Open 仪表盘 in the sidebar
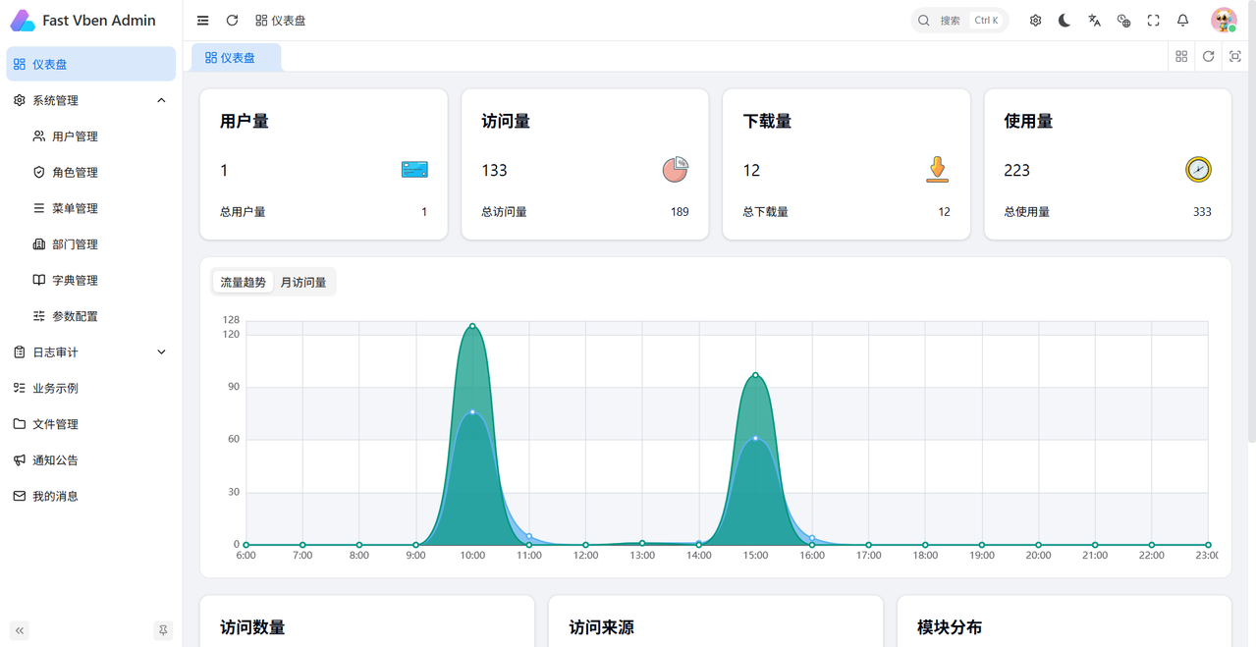This screenshot has width=1256, height=647. 91,64
